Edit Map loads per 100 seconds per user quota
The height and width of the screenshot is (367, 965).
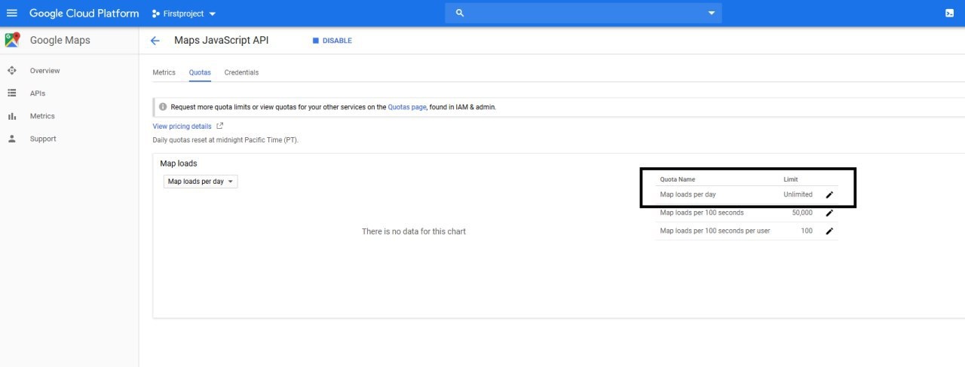[829, 231]
